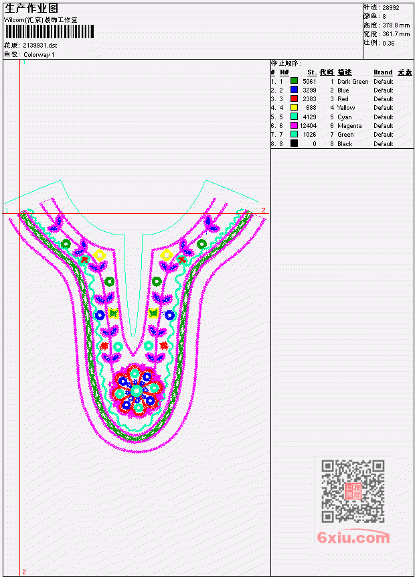Click the scale value 0.36
This screenshot has height=577, width=415.
tap(388, 43)
